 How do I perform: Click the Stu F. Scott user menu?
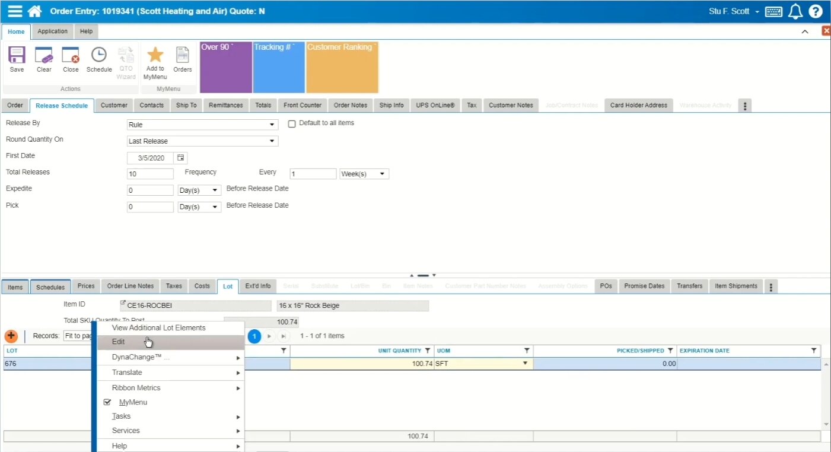pyautogui.click(x=733, y=11)
